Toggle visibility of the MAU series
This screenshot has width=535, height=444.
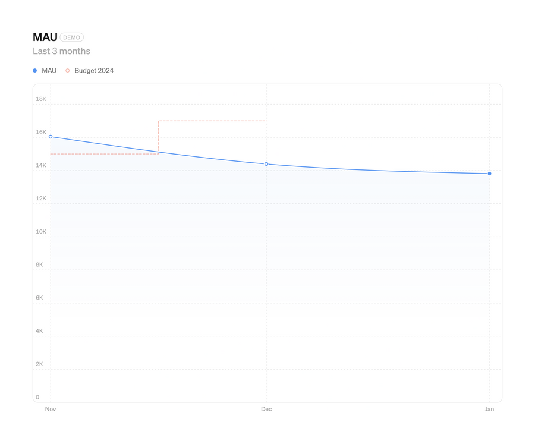(x=45, y=70)
